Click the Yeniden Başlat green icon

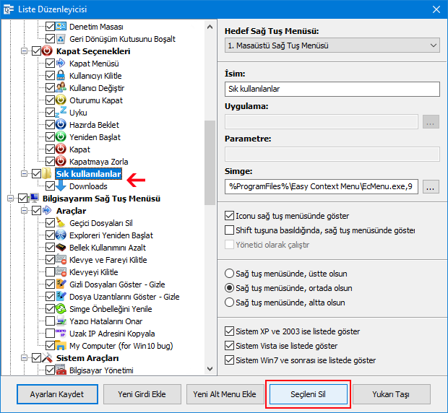(61, 137)
